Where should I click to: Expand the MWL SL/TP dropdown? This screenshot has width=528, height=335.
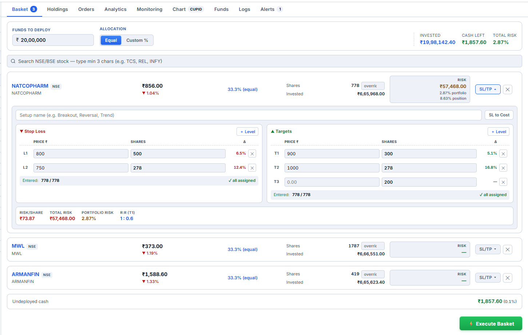[x=488, y=249]
